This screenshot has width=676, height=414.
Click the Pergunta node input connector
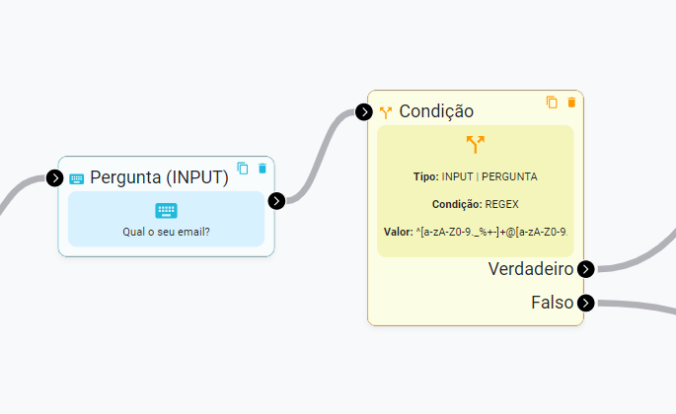click(55, 178)
